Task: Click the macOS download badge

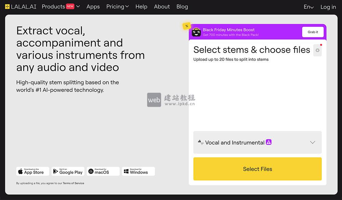Action: (103, 171)
